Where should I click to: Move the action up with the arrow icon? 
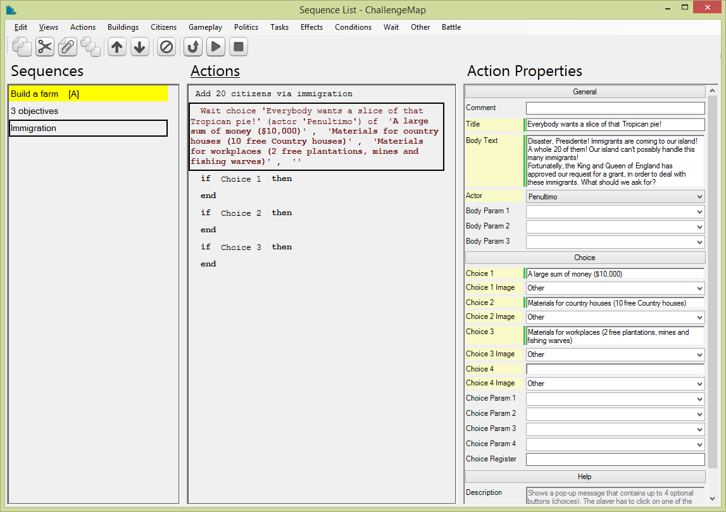pyautogui.click(x=117, y=47)
